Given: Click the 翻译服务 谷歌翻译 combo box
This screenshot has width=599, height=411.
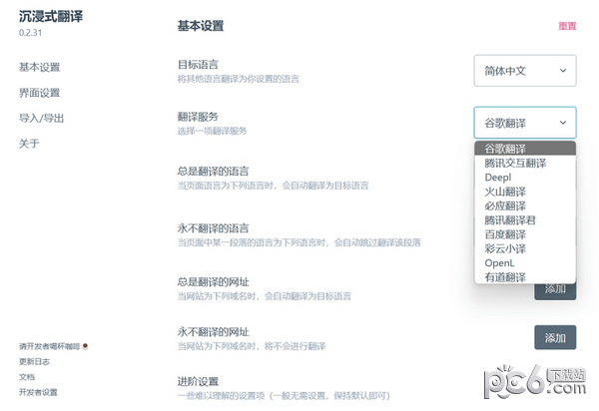Looking at the screenshot, I should (525, 123).
